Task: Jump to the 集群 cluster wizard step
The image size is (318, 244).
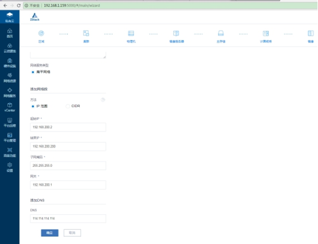Action: click(86, 36)
